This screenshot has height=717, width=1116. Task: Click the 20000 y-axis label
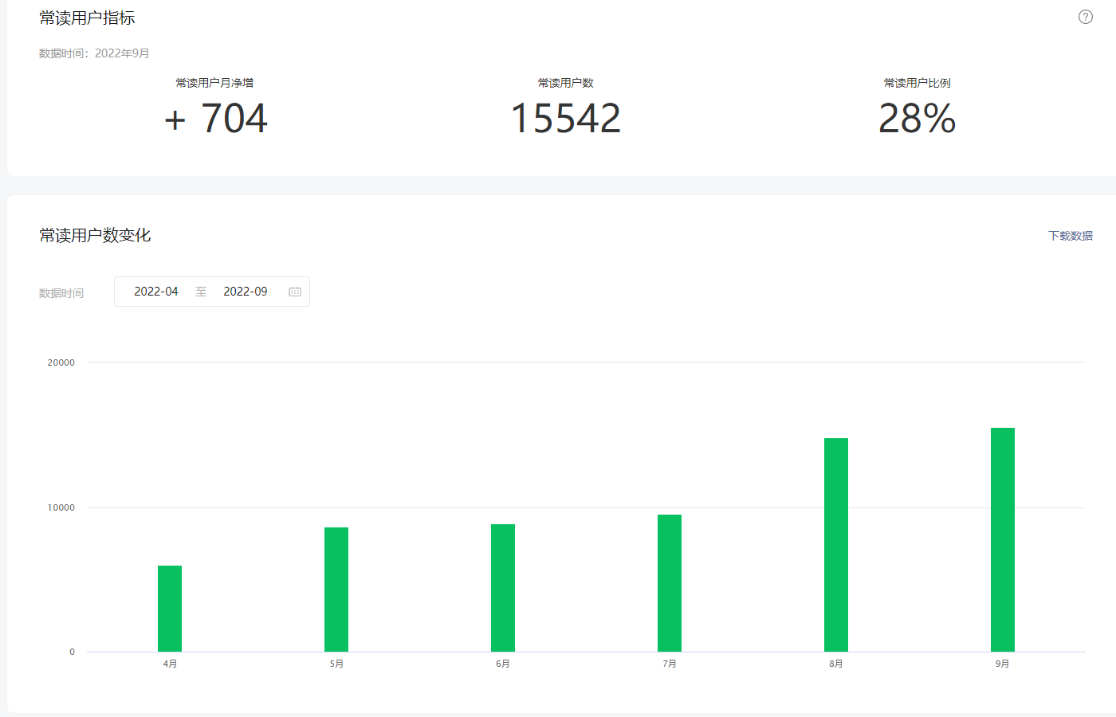point(61,362)
